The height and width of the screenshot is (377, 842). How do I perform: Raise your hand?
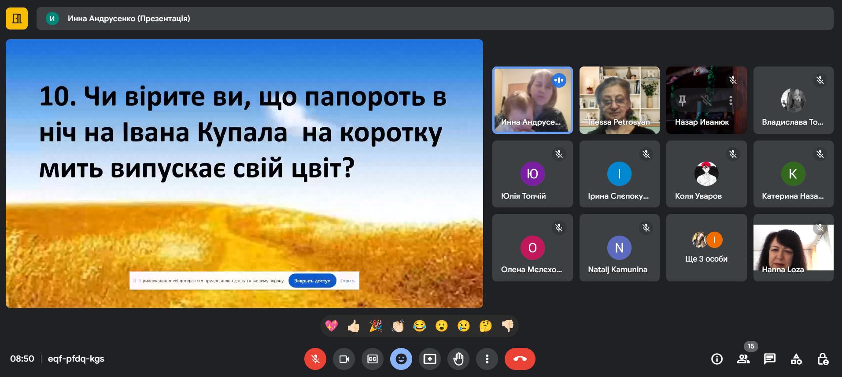point(458,359)
